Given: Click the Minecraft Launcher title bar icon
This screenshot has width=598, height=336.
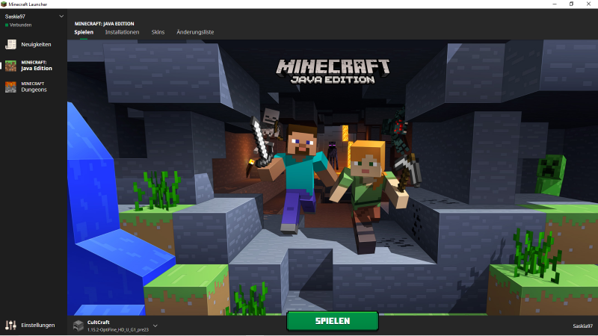Looking at the screenshot, I should click(4, 4).
